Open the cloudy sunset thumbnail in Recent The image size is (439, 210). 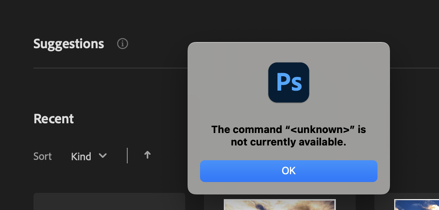tap(279, 205)
